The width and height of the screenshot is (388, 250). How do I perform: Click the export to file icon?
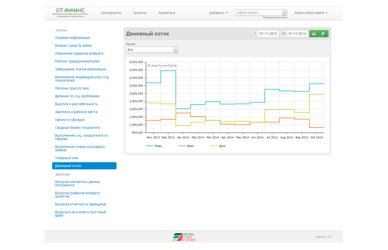pyautogui.click(x=323, y=34)
